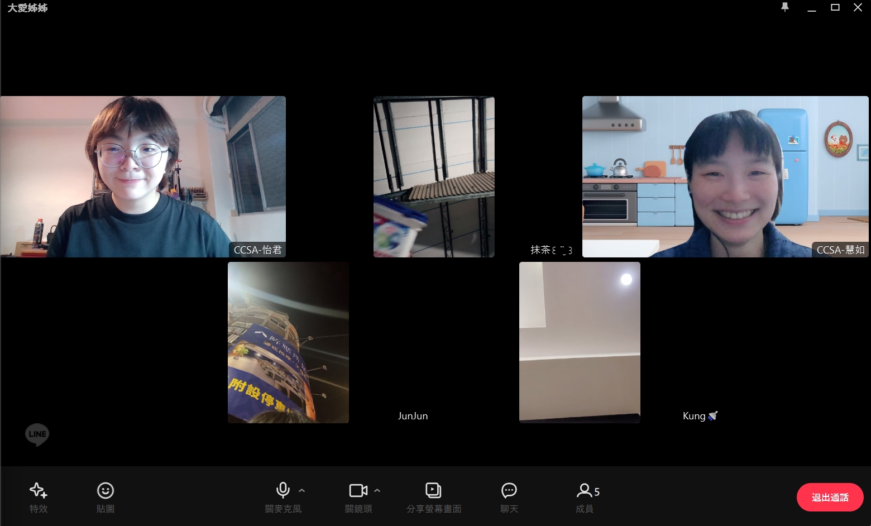Click the JunJun name label
Screen dimensions: 871x526
(413, 416)
